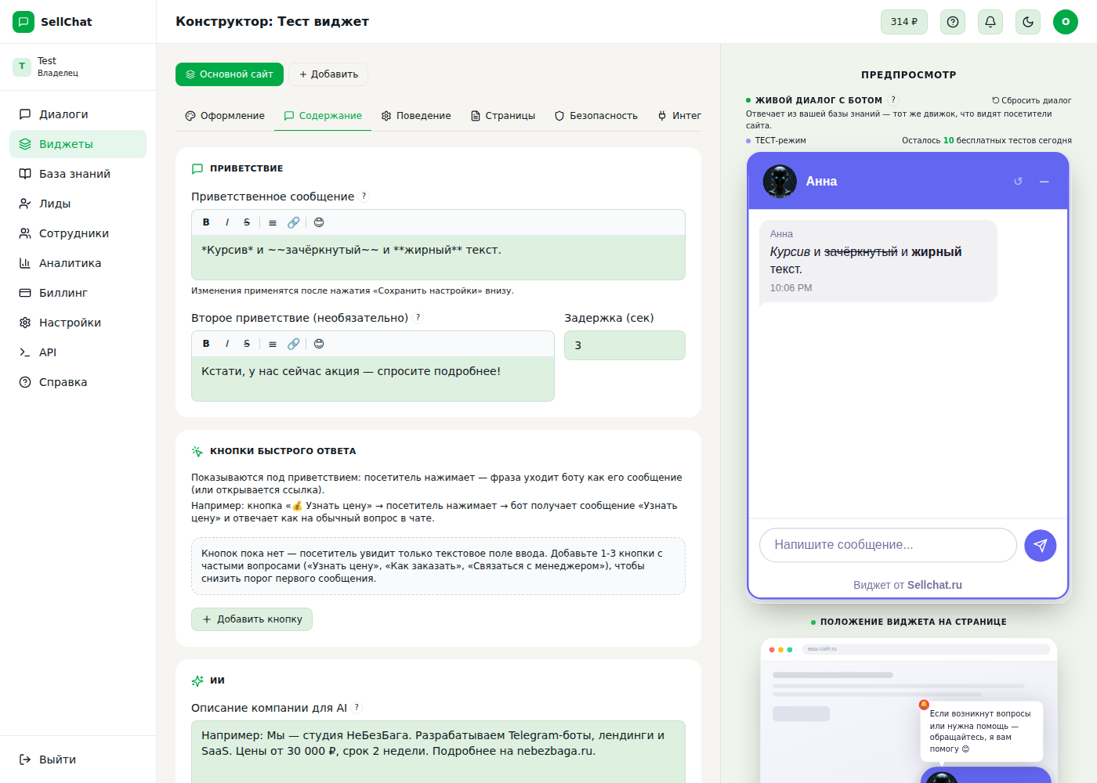This screenshot has height=783, width=1097.
Task: Open the notifications bell icon
Action: pyautogui.click(x=990, y=22)
